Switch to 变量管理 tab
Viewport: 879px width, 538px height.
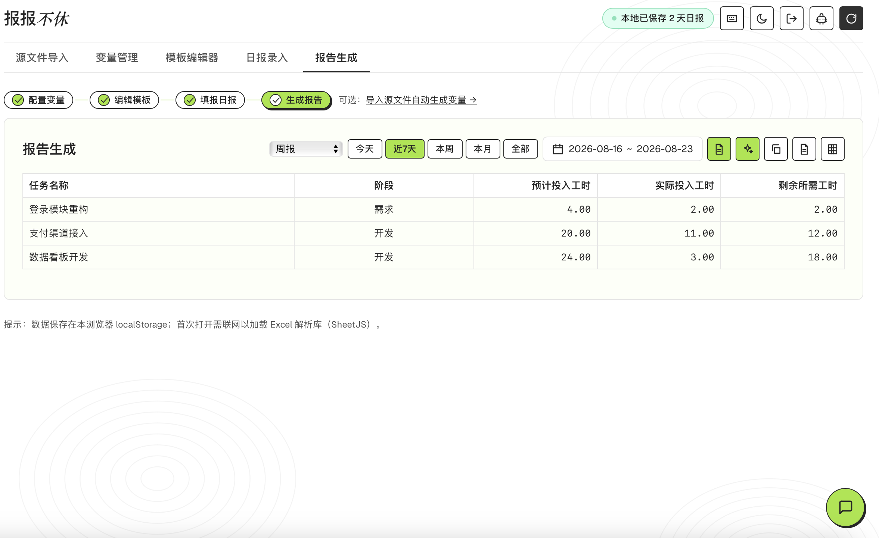coord(117,58)
